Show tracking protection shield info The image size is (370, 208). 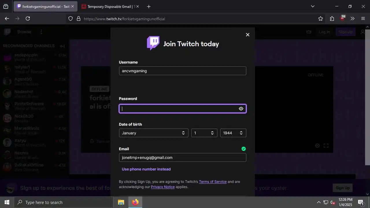[x=71, y=19]
